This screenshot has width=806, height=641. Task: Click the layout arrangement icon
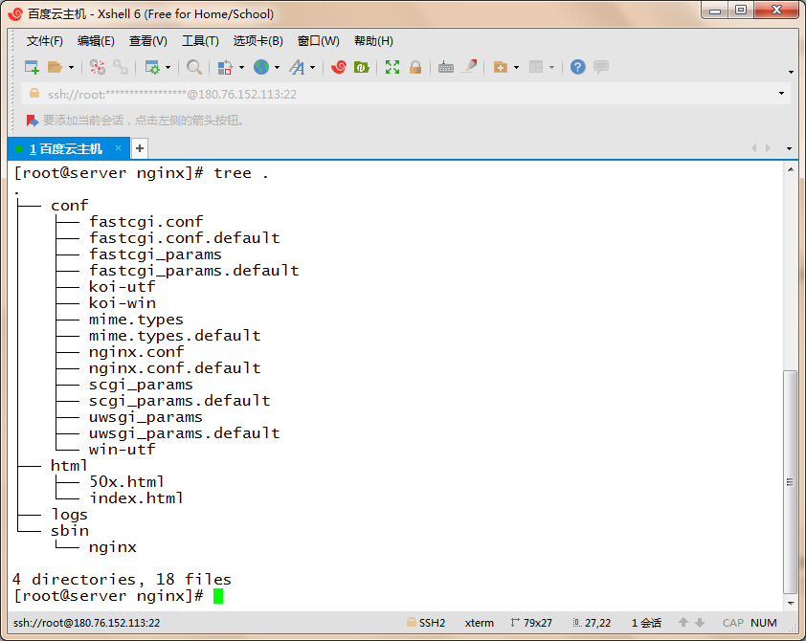[x=536, y=67]
